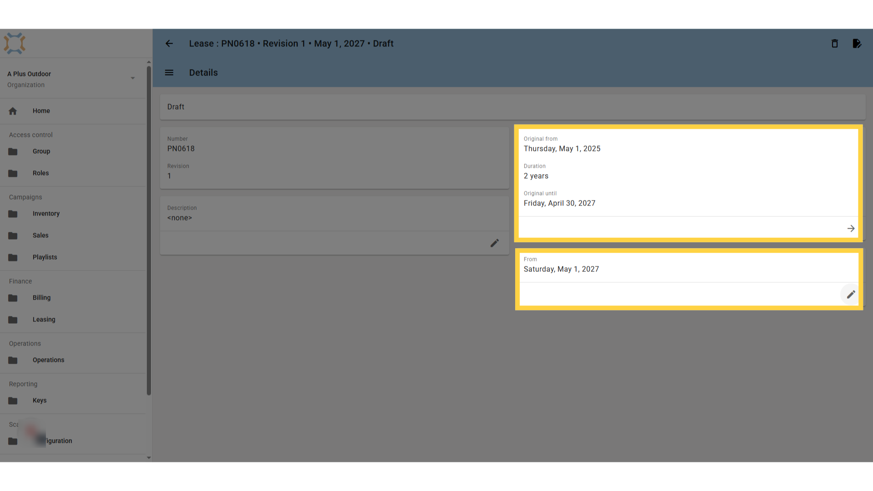Viewport: 873px width, 491px height.
Task: Click 'Friday, April 30, 2027' date
Action: [559, 203]
